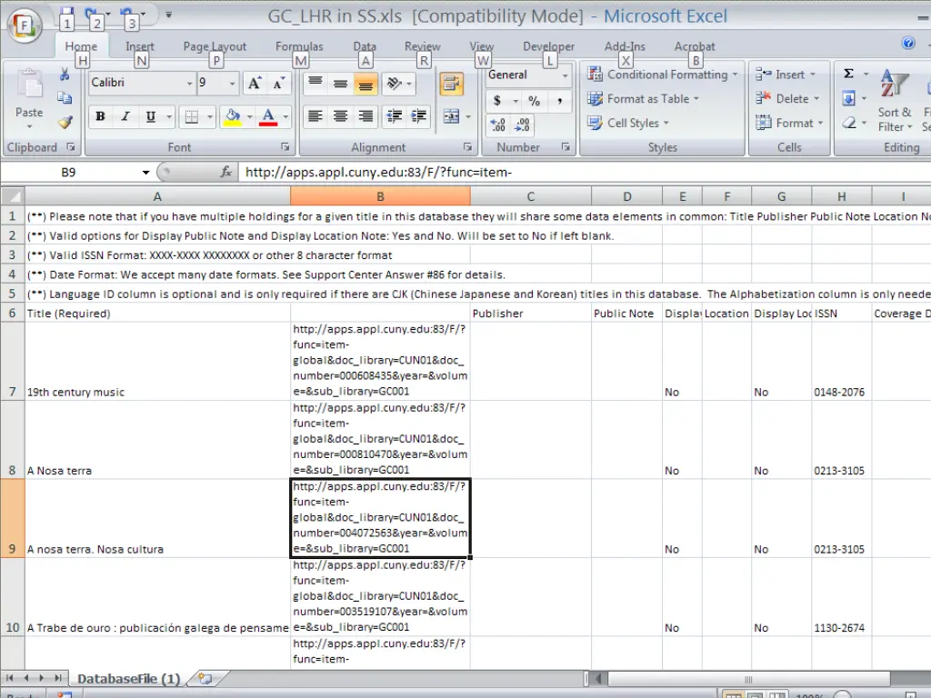Align text right
Image resolution: width=931 pixels, height=698 pixels.
tap(365, 116)
